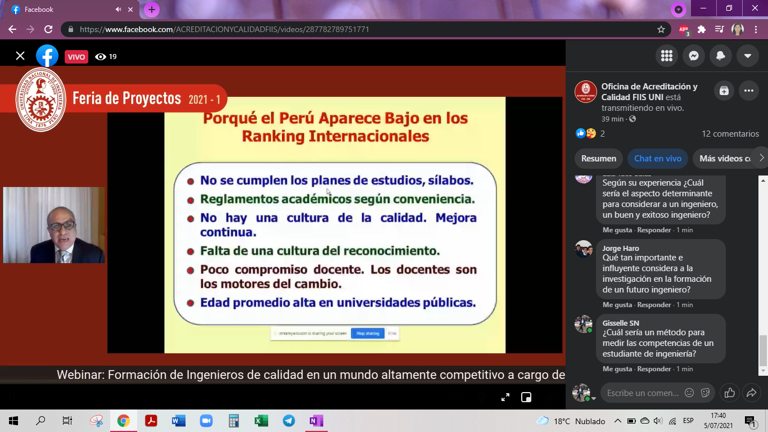768x432 pixels.
Task: Open the notifications bell
Action: tap(721, 56)
